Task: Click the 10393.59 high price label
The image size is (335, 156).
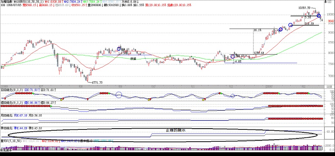Action: pos(304,8)
